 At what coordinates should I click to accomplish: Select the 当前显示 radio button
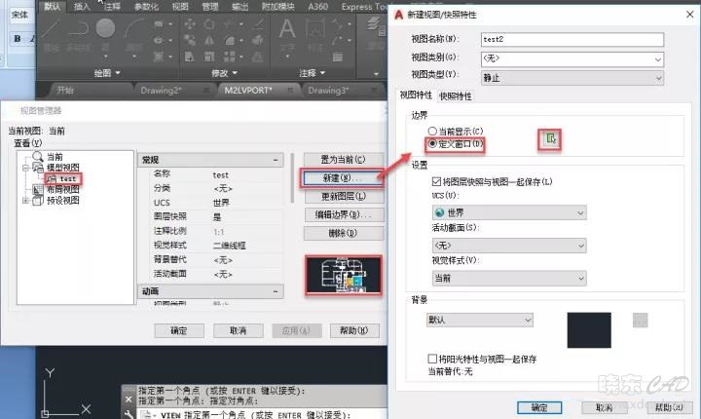click(x=422, y=131)
